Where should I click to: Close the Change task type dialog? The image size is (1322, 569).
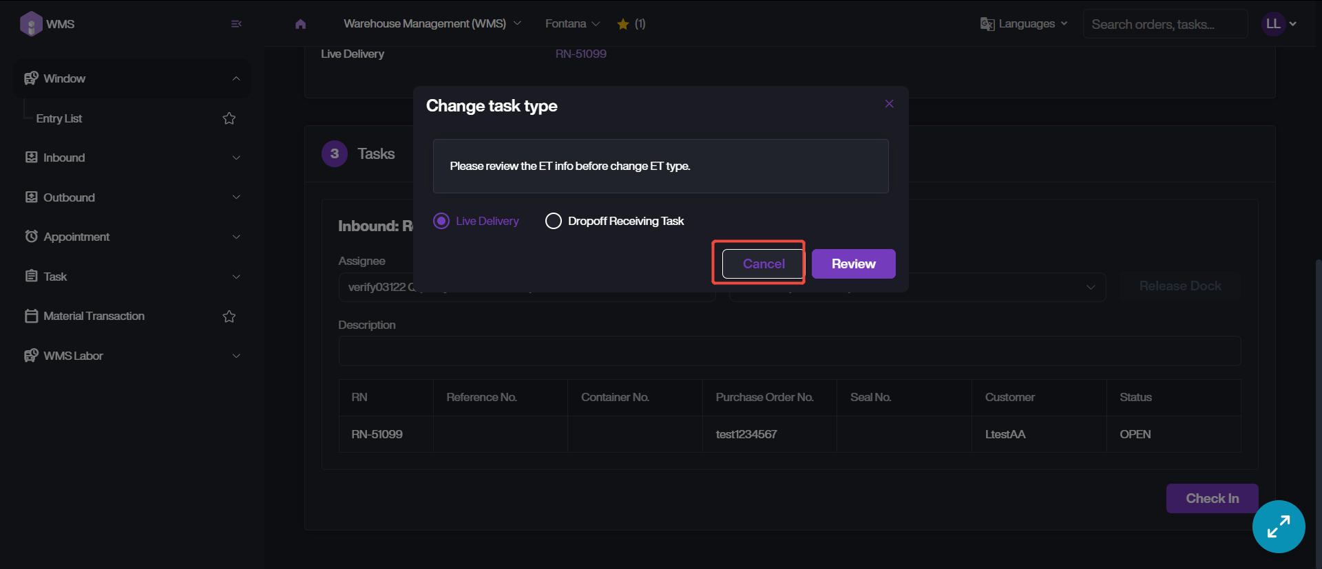tap(889, 104)
